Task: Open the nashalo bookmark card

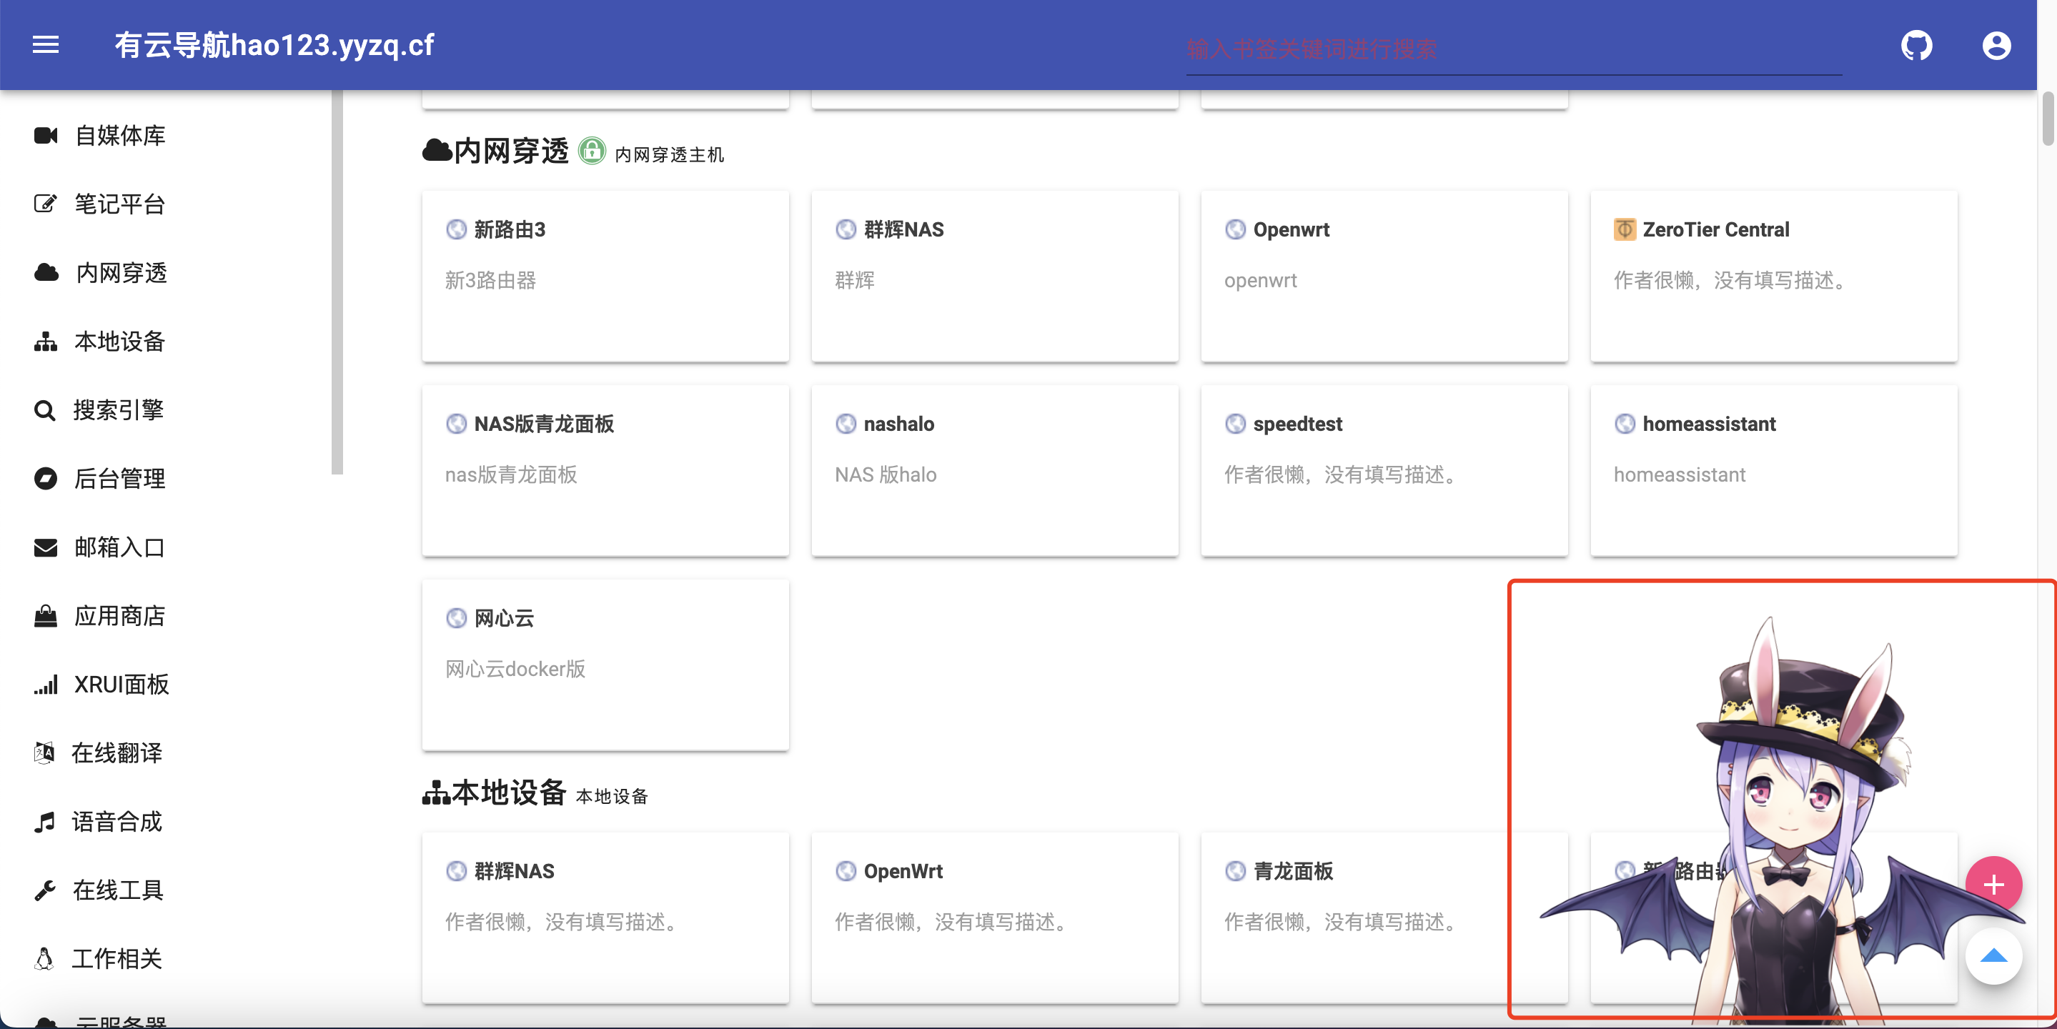Action: (995, 471)
